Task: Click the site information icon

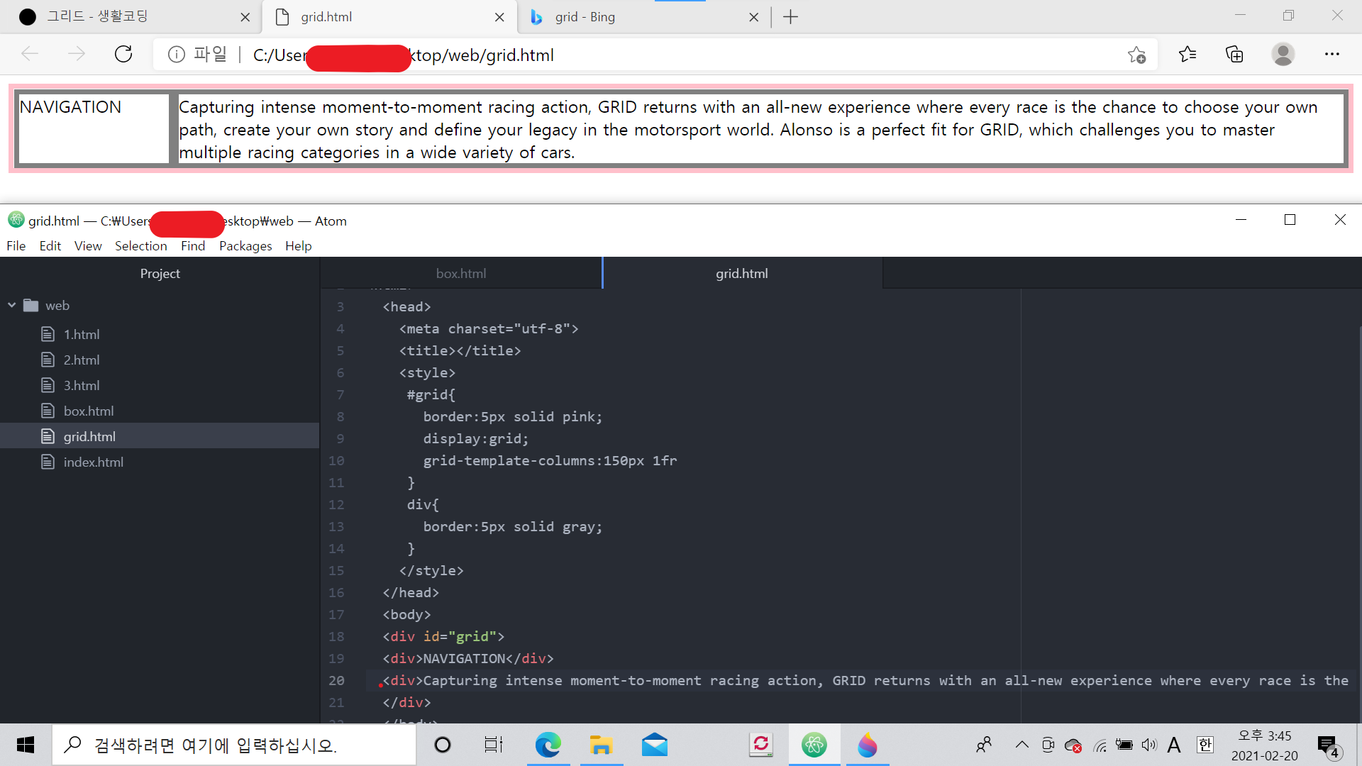Action: [177, 55]
